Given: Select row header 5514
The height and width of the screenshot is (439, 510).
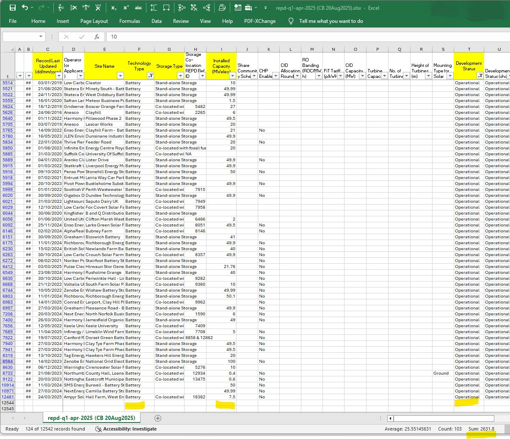Looking at the screenshot, I should pos(8,83).
